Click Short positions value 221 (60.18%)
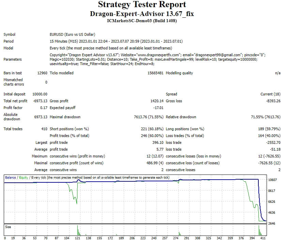Viewport: 285px width, 242px height. (x=152, y=129)
